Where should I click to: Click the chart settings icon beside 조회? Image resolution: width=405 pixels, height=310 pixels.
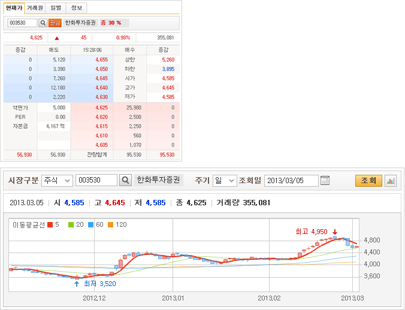[390, 180]
